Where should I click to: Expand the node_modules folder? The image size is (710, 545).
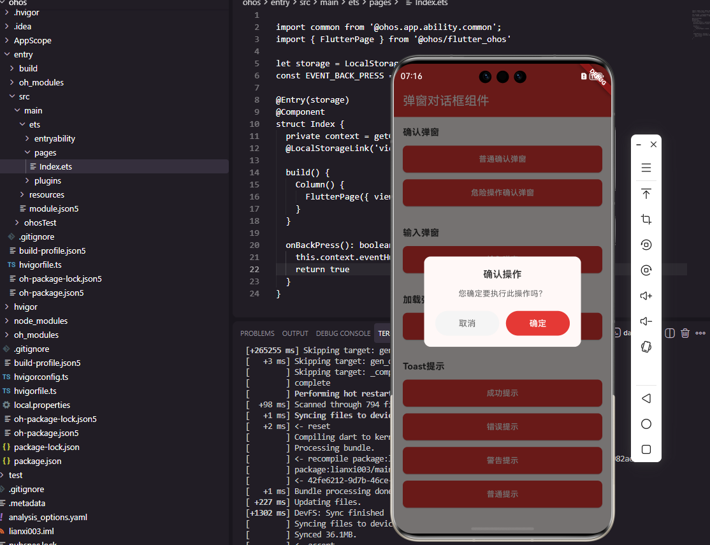(40, 321)
